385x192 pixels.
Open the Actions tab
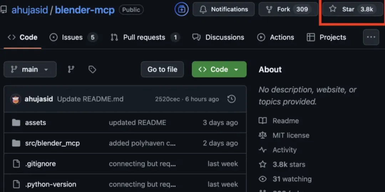(x=276, y=37)
